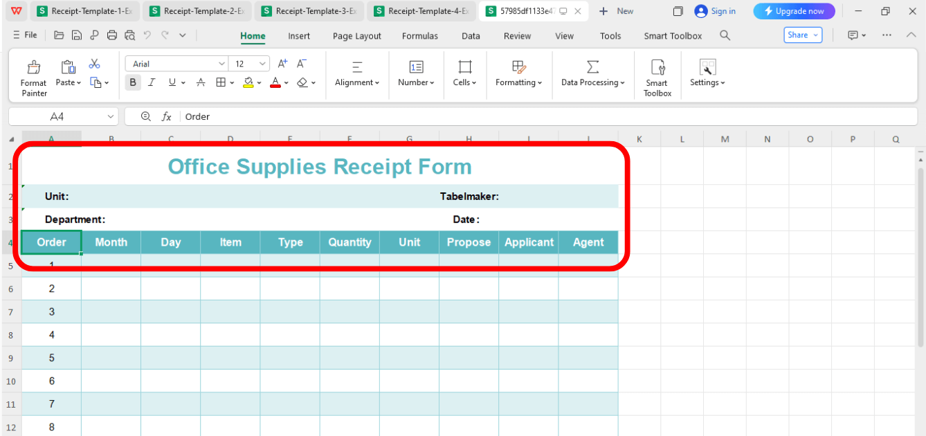Apply strikethrough formatting
Screen dimensions: 926x436
click(x=201, y=82)
